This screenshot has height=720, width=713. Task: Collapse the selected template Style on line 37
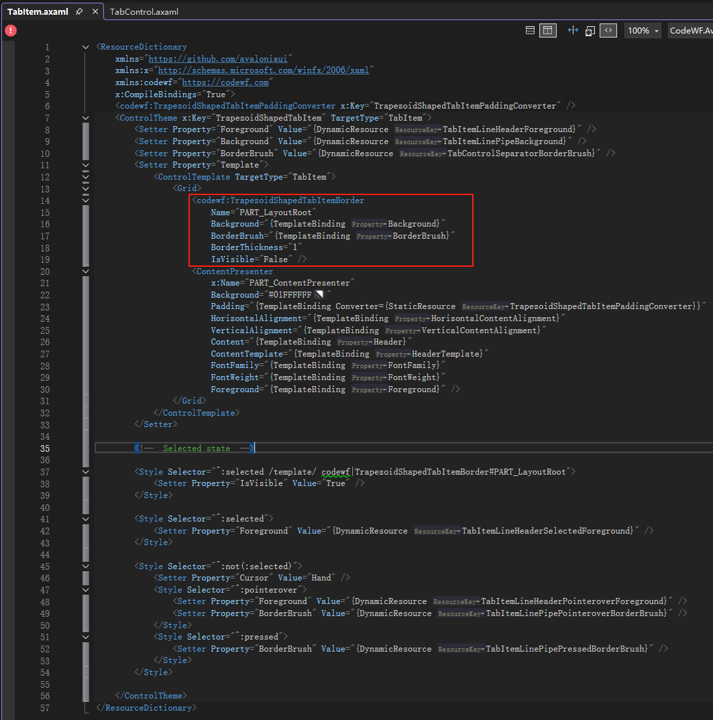click(x=85, y=471)
